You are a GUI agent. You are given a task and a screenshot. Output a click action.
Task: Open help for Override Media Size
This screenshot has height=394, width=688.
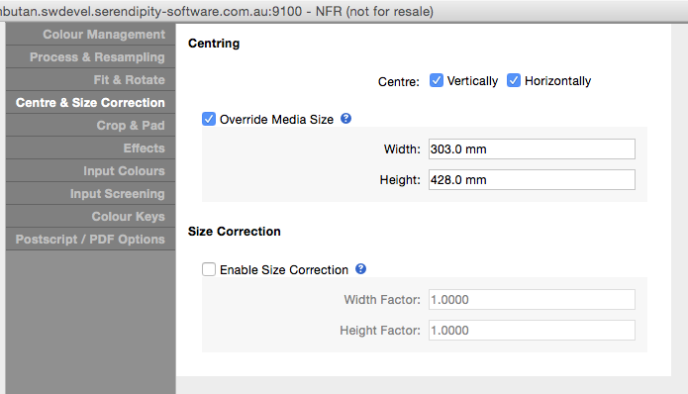[x=345, y=119]
